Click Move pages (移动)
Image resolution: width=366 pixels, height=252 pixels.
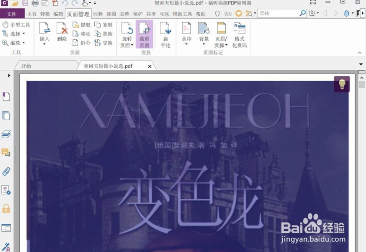tap(81, 34)
